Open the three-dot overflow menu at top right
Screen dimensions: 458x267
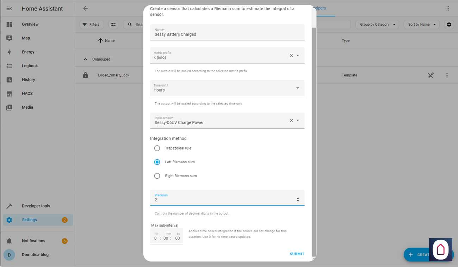point(448,8)
